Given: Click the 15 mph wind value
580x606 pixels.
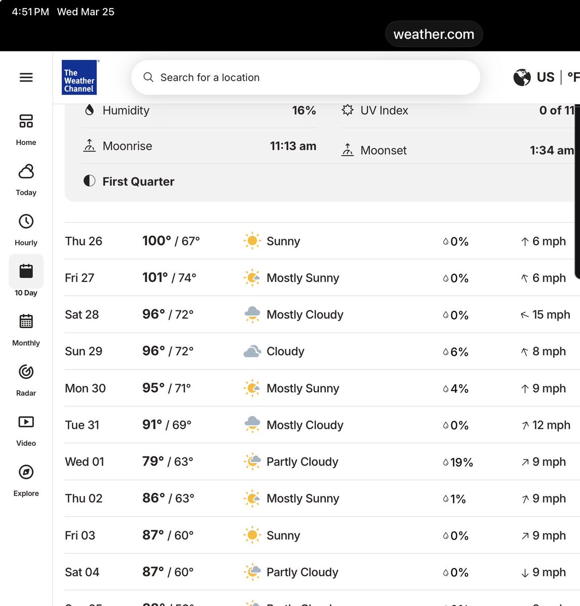Looking at the screenshot, I should (x=551, y=314).
